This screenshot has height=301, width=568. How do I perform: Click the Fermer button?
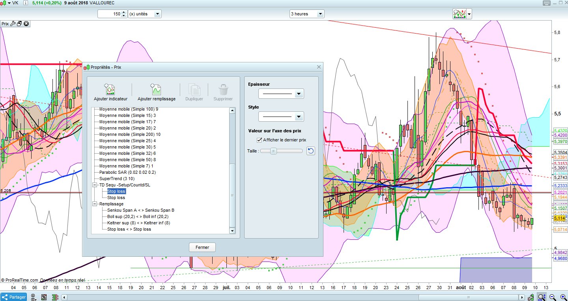(202, 247)
